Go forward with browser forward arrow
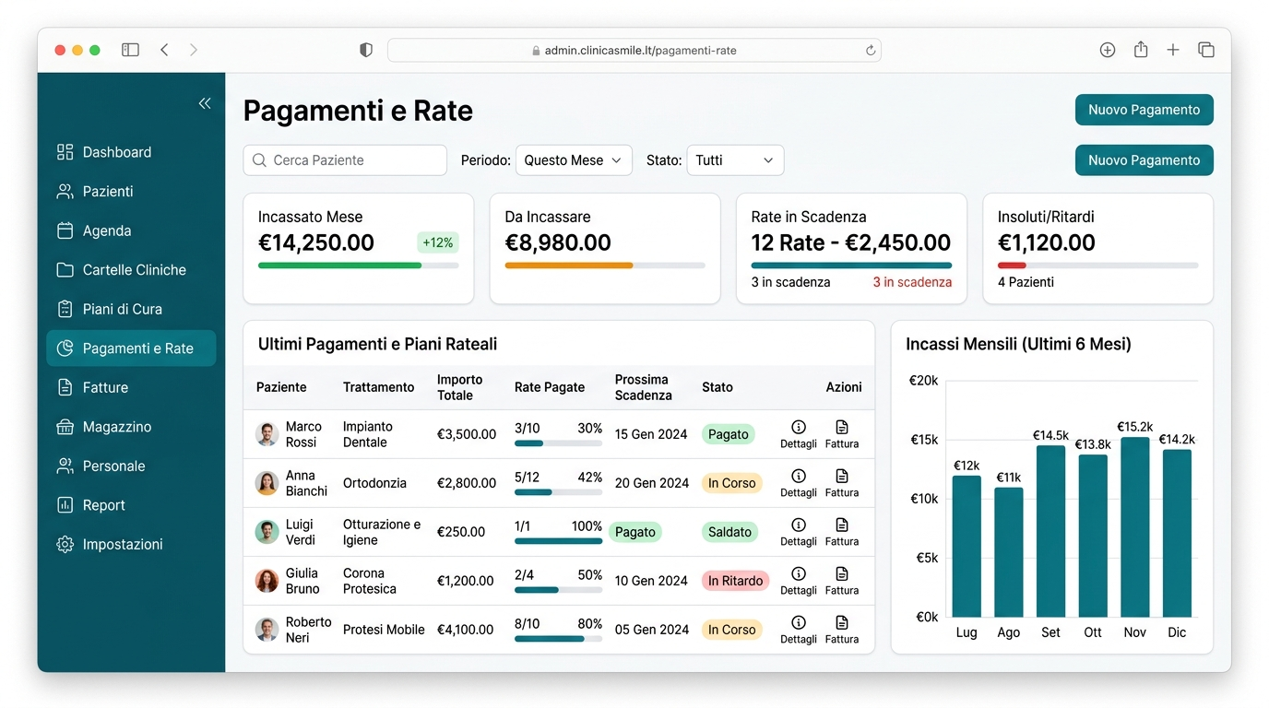1269x708 pixels. 193,50
